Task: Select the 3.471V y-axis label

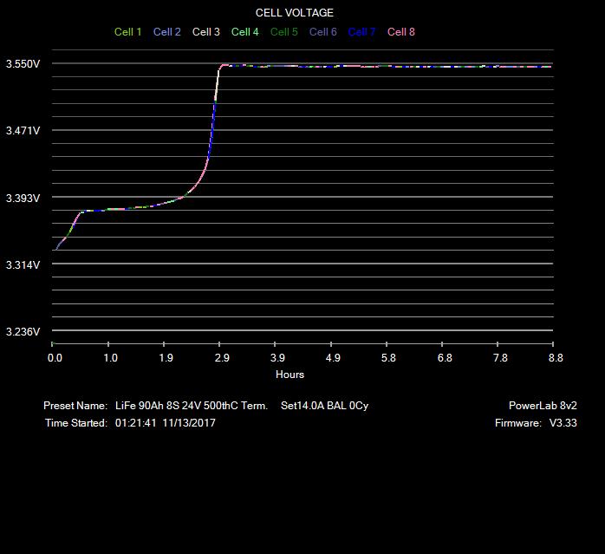Action: tap(23, 131)
